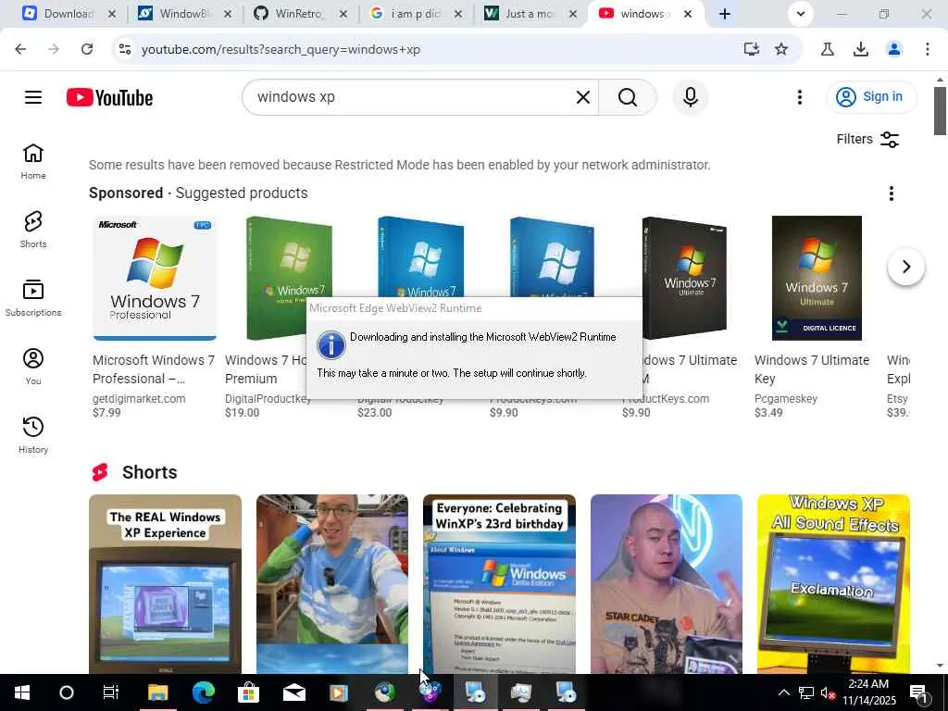This screenshot has width=948, height=711.
Task: Switch to the WinRetro GitHub tab
Action: pyautogui.click(x=299, y=14)
